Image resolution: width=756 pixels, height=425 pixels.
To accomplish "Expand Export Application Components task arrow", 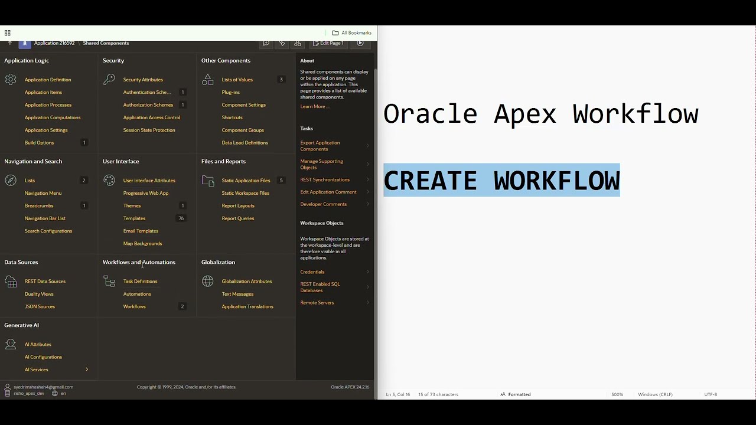I will [x=367, y=146].
